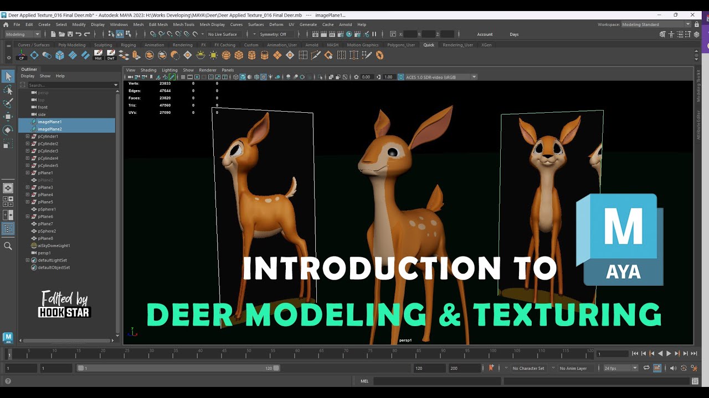Open the Workspace Modeling Standard dropdown

point(656,24)
